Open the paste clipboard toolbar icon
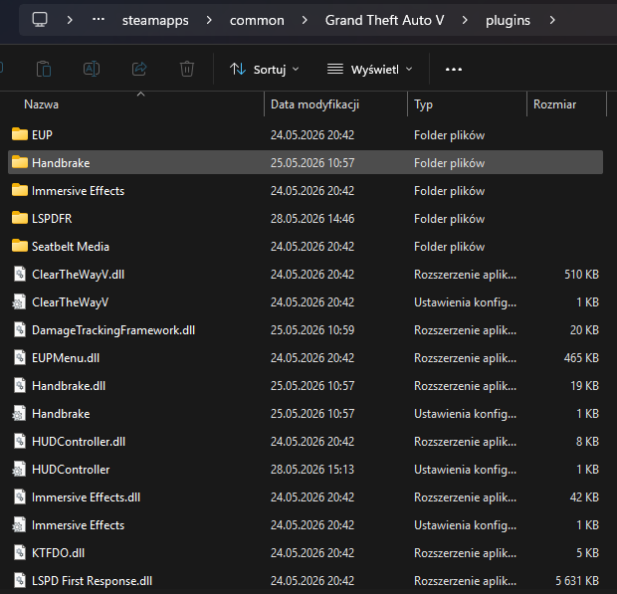Image resolution: width=617 pixels, height=594 pixels. (x=44, y=70)
